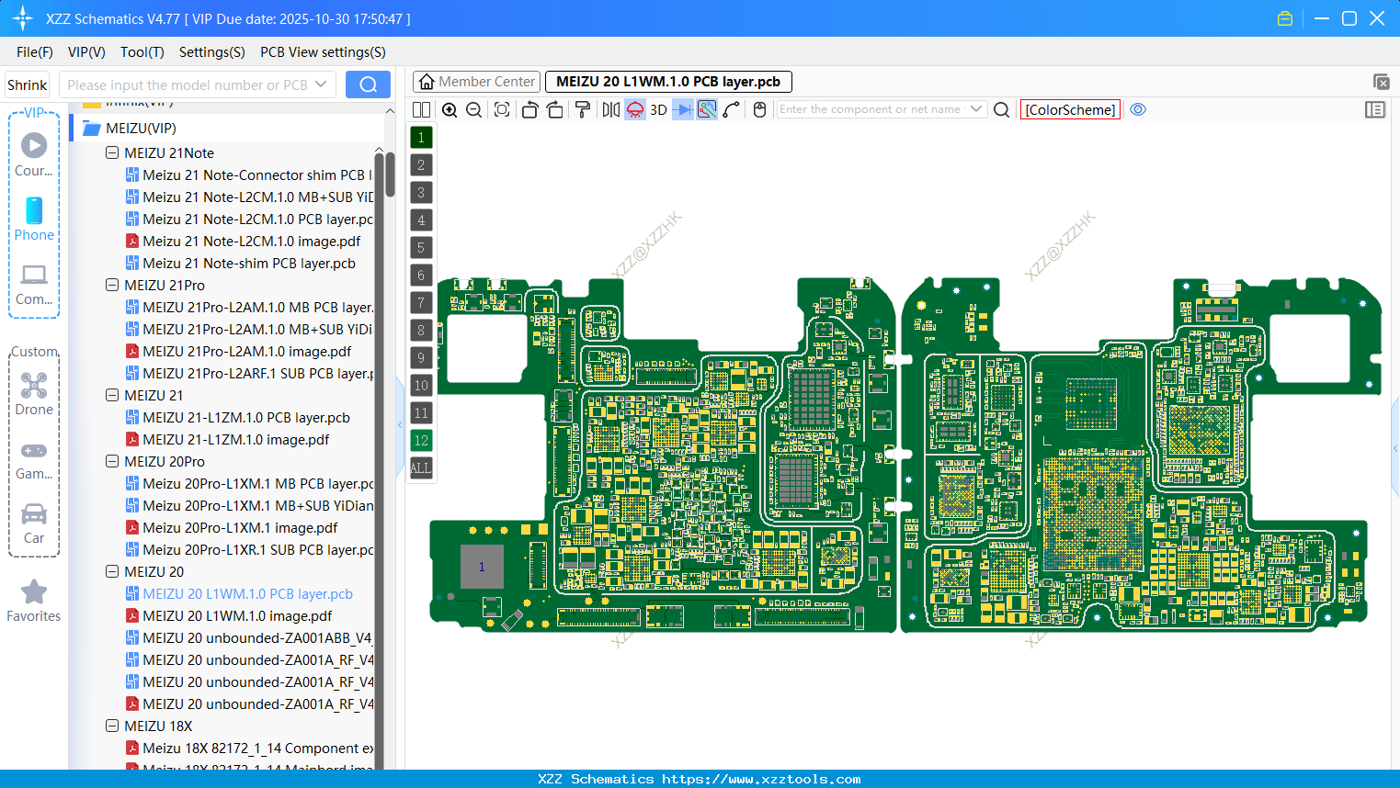Viewport: 1400px width, 788px height.
Task: Open the PCB View settings menu
Action: [x=322, y=52]
